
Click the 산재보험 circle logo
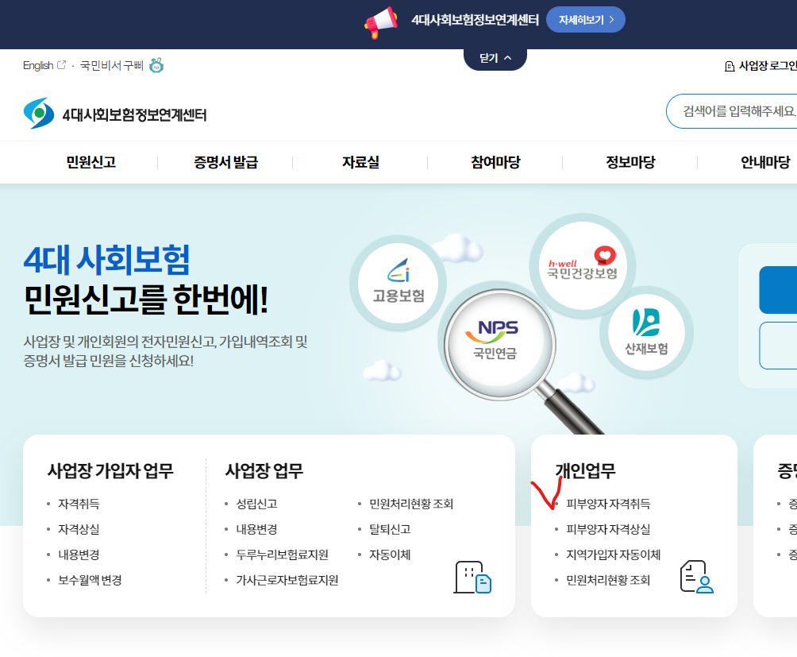coord(646,332)
